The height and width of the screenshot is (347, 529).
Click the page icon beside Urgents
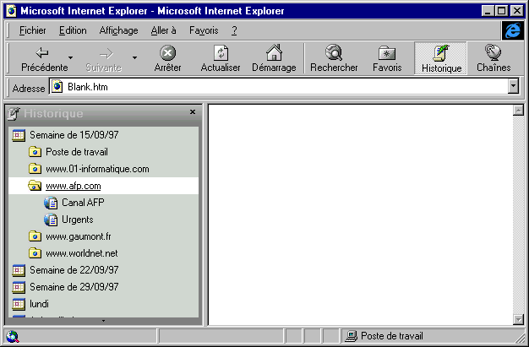[51, 220]
